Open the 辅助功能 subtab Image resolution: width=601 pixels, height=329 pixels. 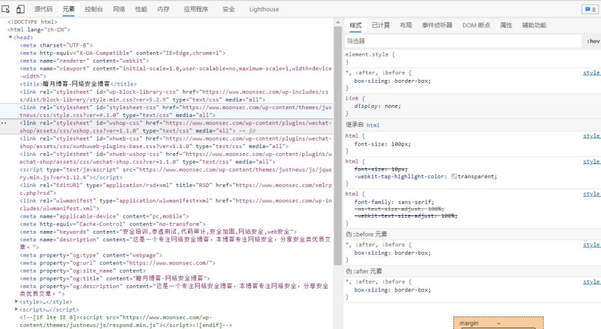click(534, 25)
